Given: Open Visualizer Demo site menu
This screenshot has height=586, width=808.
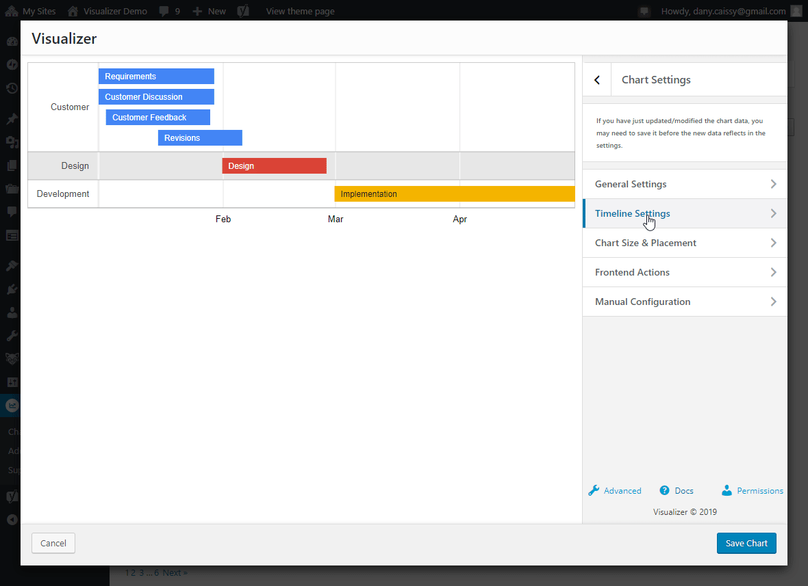Looking at the screenshot, I should (108, 11).
